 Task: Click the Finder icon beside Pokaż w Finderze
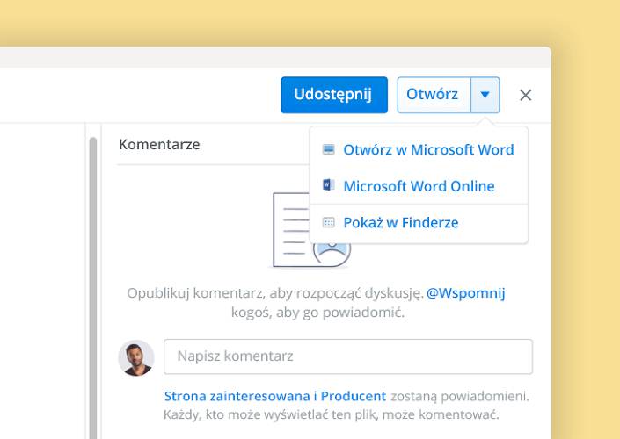[329, 222]
